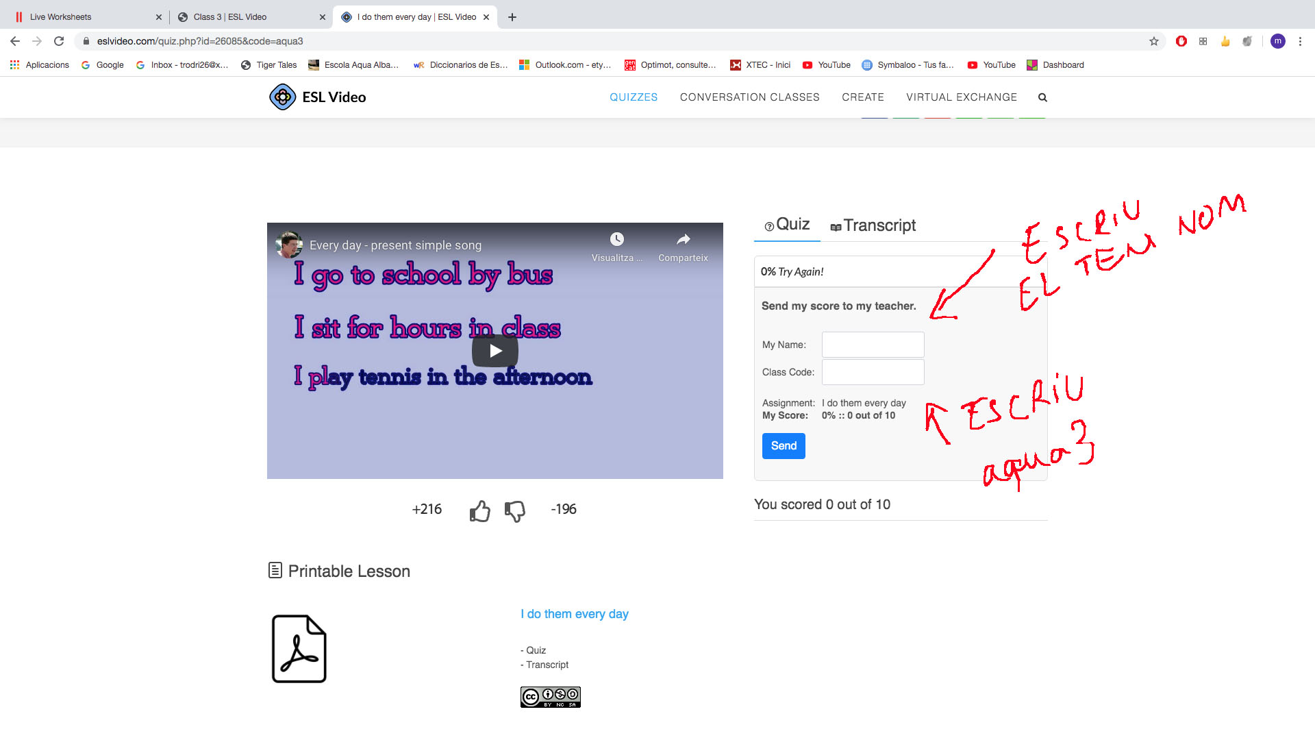
Task: Open the Conversation Classes menu item
Action: coord(749,97)
